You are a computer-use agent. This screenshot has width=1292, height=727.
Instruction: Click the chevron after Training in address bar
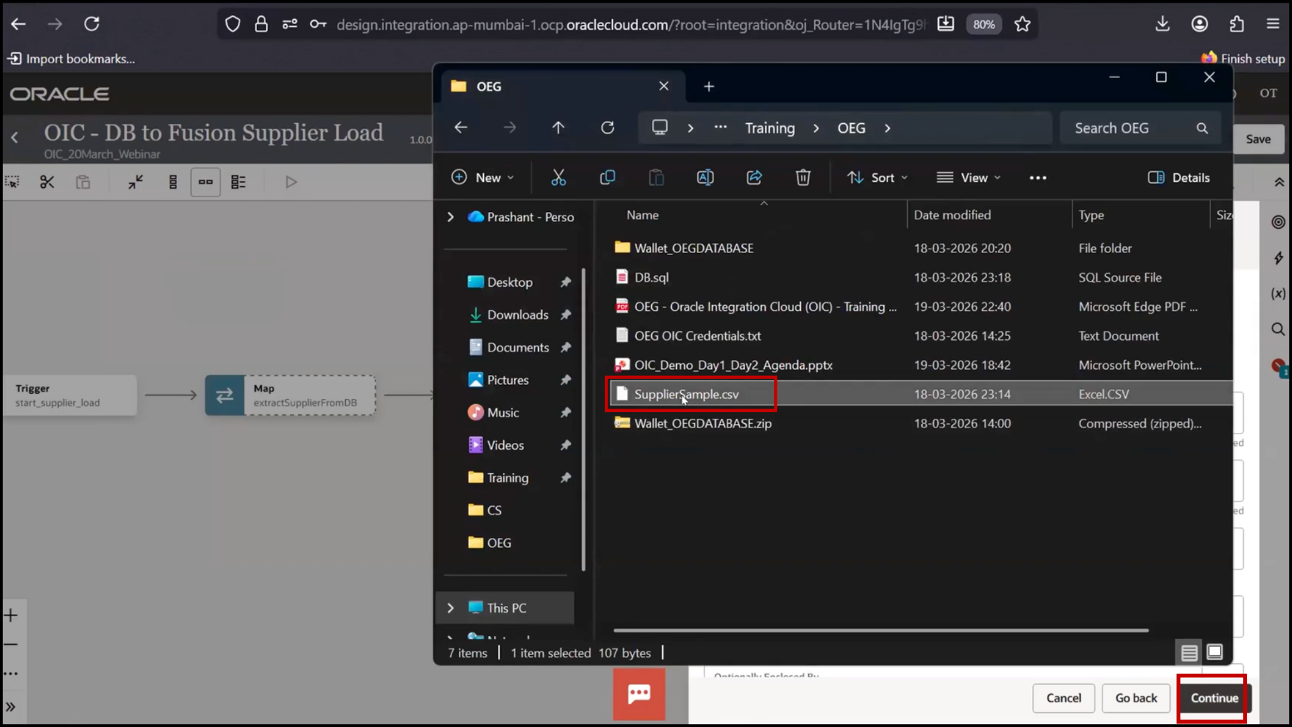click(816, 128)
